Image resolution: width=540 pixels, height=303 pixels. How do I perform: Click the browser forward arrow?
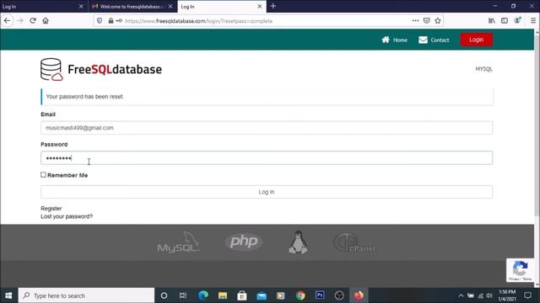click(20, 20)
